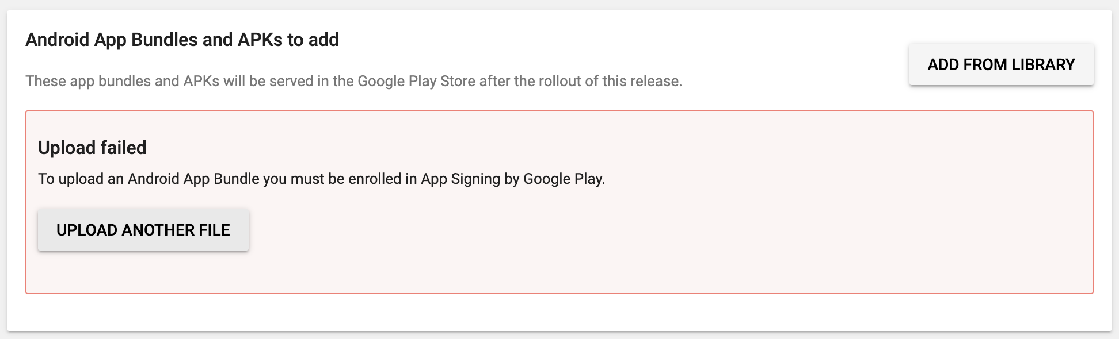The image size is (1119, 339).
Task: Click the word "enrolled" in the error message
Action: [374, 179]
